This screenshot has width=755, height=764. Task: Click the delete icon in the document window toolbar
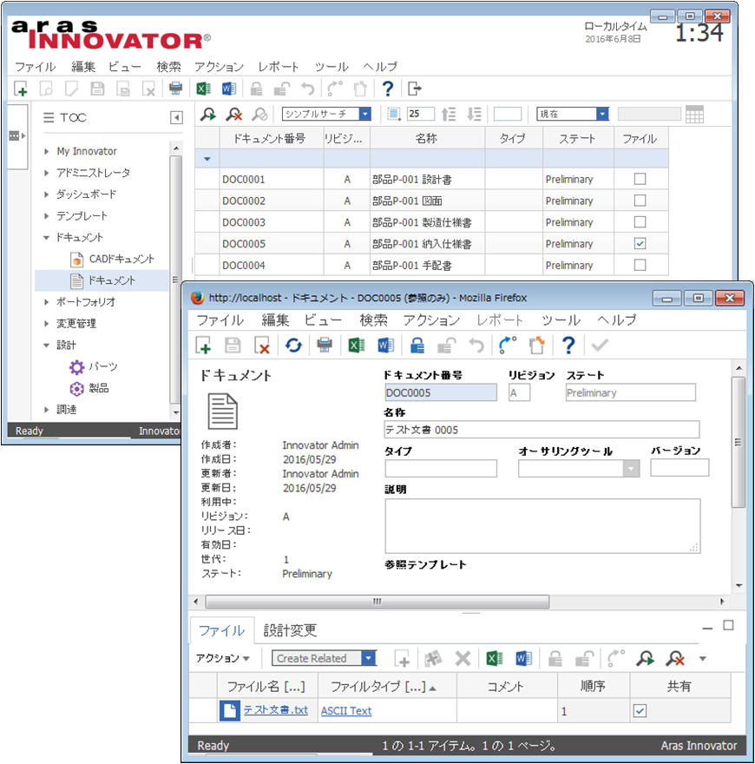coord(263,346)
